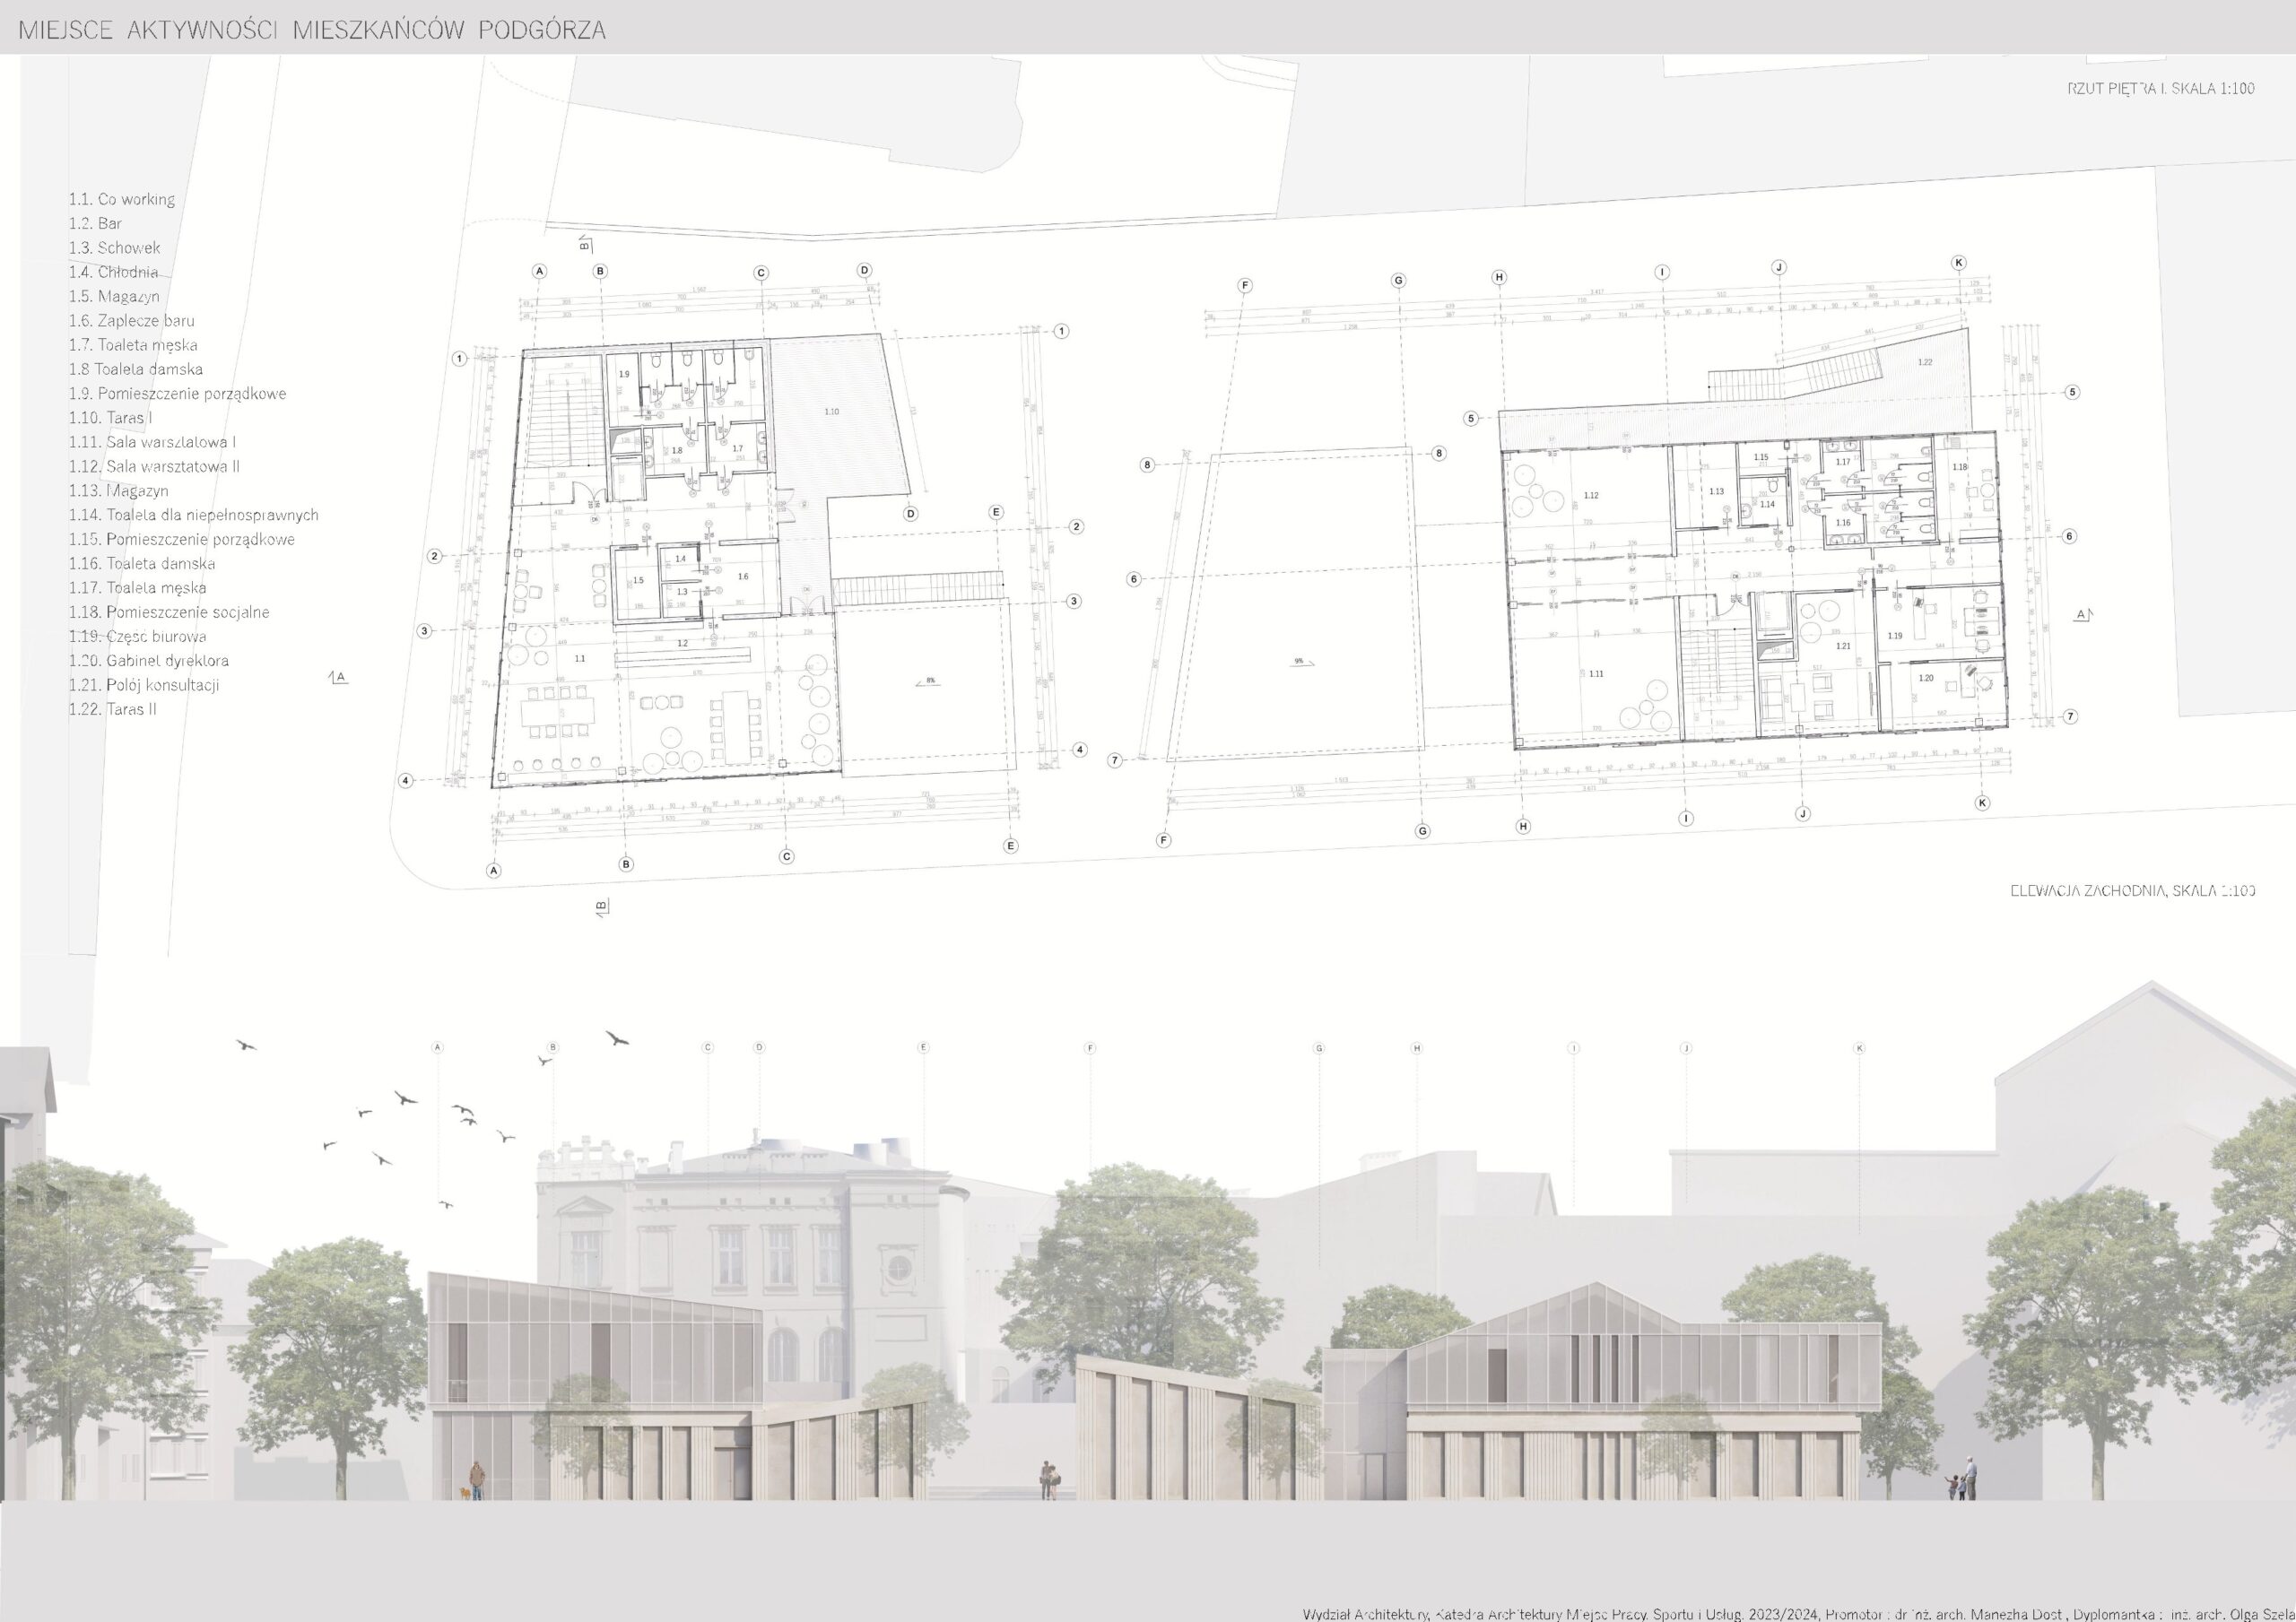Click axis circle 5 right of Taras II

(2072, 392)
